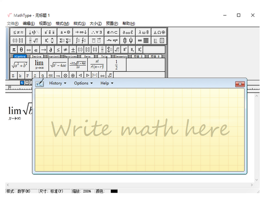The image size is (262, 198).
Task: Open the fraction and radical templates palette
Action: (33, 41)
